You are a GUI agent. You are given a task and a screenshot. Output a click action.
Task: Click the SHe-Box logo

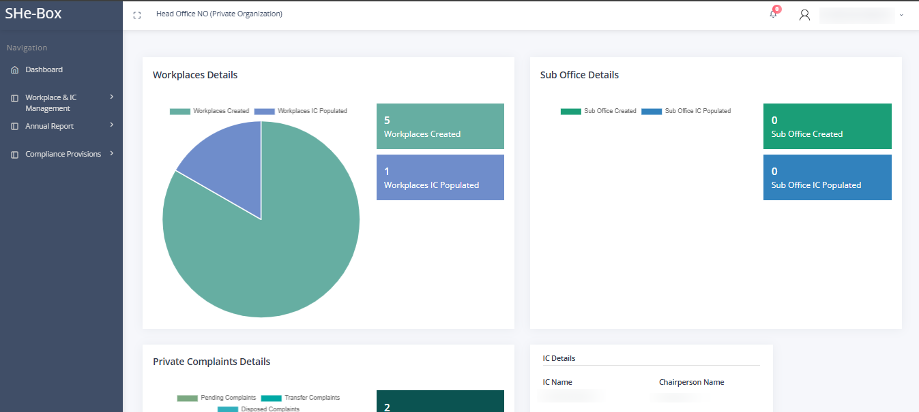[33, 13]
